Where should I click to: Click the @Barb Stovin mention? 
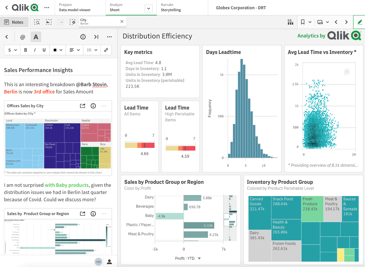click(91, 84)
